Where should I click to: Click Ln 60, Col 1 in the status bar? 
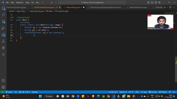113,92
